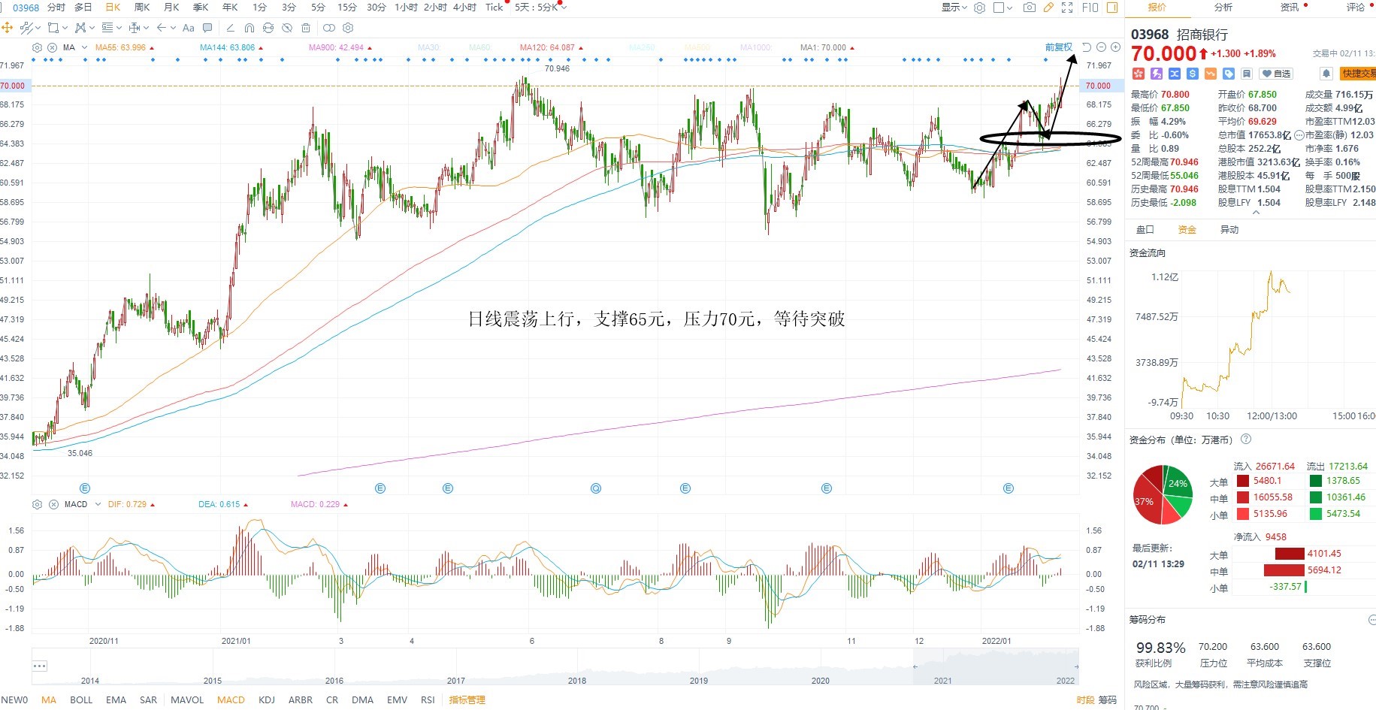The width and height of the screenshot is (1376, 710).
Task: Open the F10 company info
Action: tap(1090, 8)
